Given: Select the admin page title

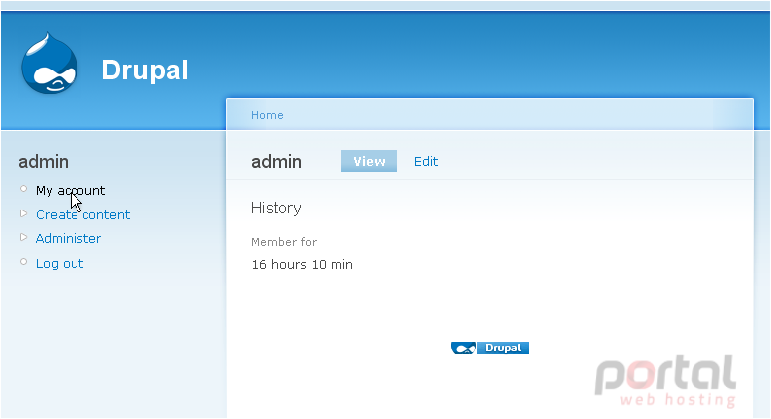Looking at the screenshot, I should [x=276, y=162].
